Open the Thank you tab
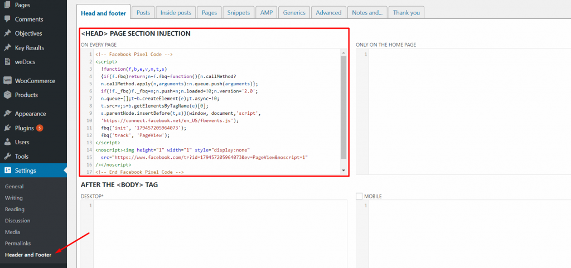Screen dimensions: 571x268 tap(407, 12)
